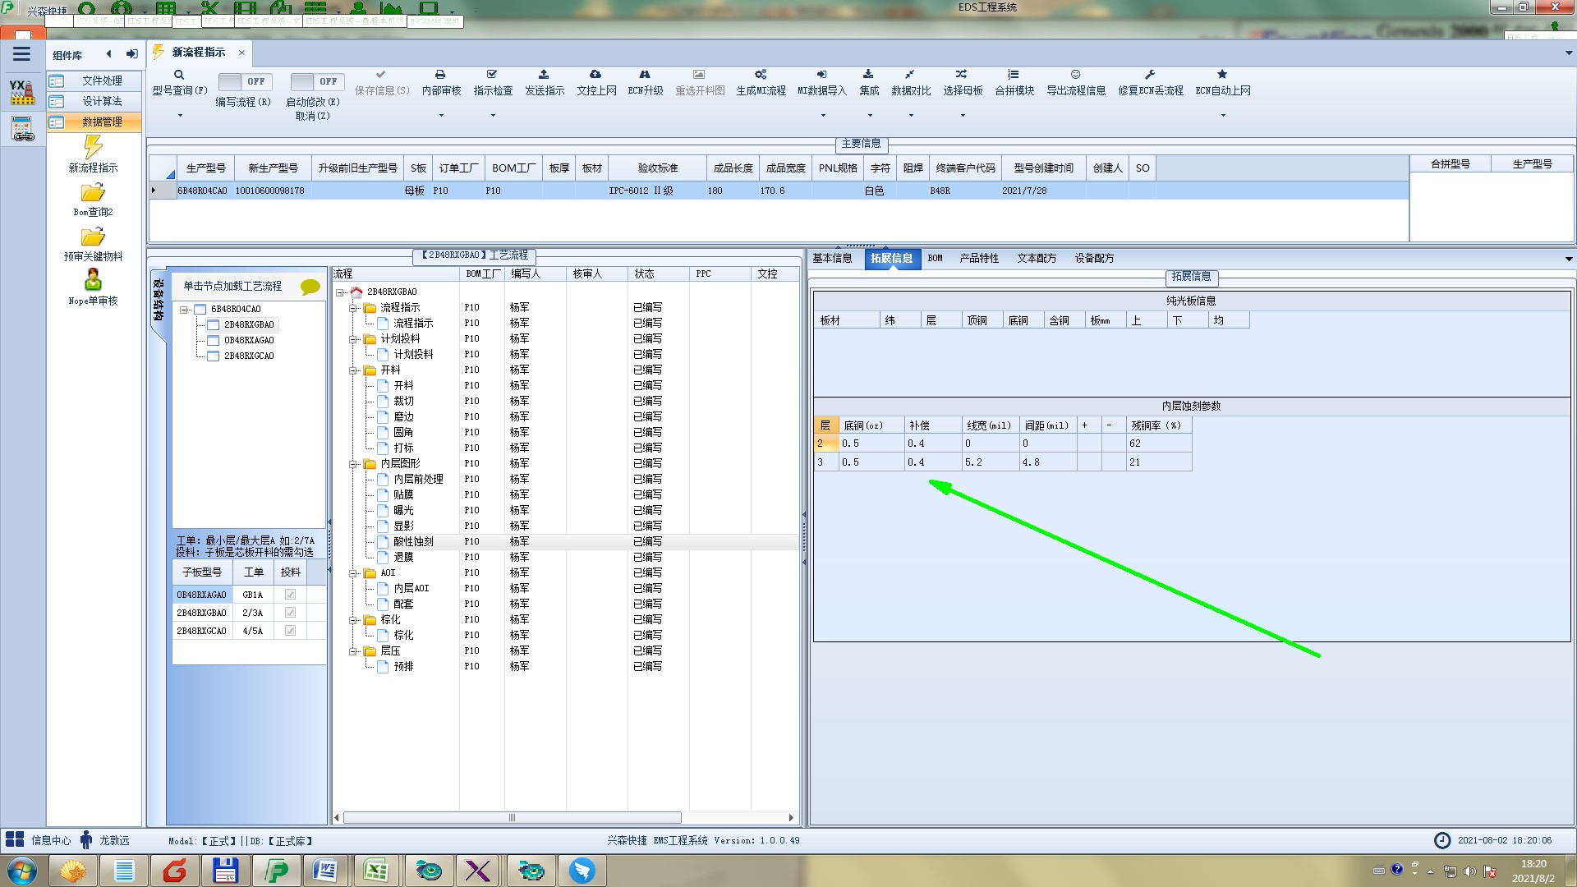Click 发送指示 upload icon

(x=544, y=75)
